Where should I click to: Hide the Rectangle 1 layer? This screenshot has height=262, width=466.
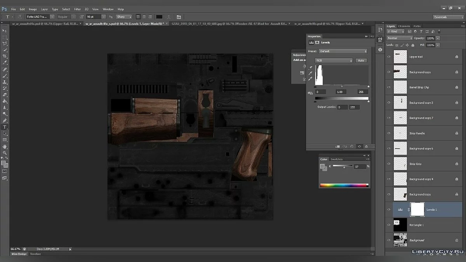click(x=389, y=225)
